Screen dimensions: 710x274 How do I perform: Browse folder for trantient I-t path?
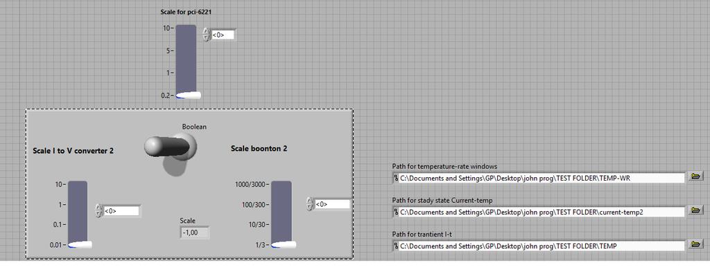[x=695, y=244]
